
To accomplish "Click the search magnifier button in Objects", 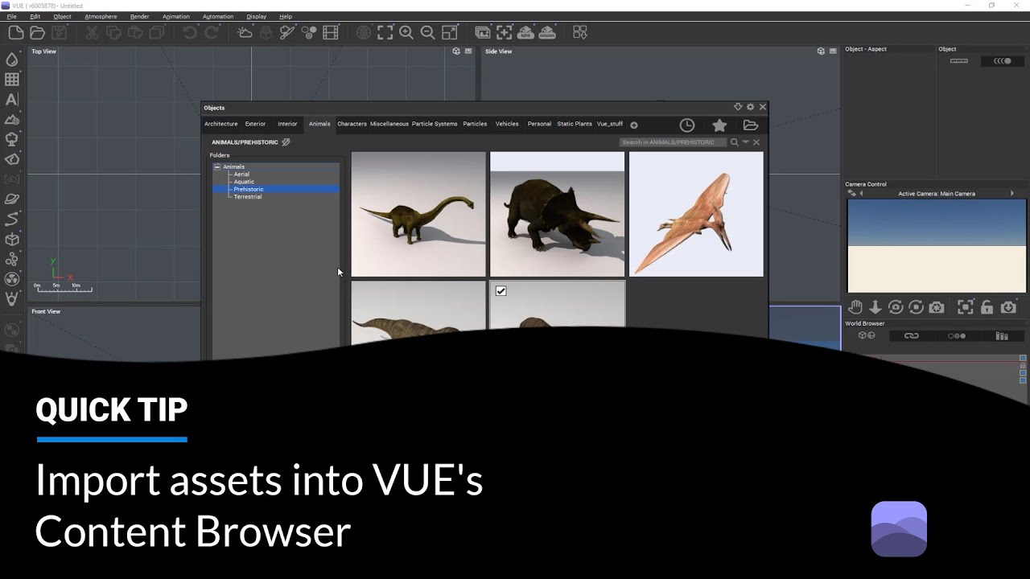I will (734, 142).
